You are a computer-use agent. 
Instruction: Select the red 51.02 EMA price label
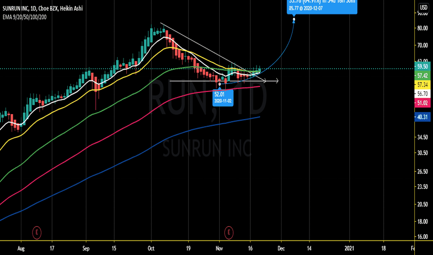point(422,103)
